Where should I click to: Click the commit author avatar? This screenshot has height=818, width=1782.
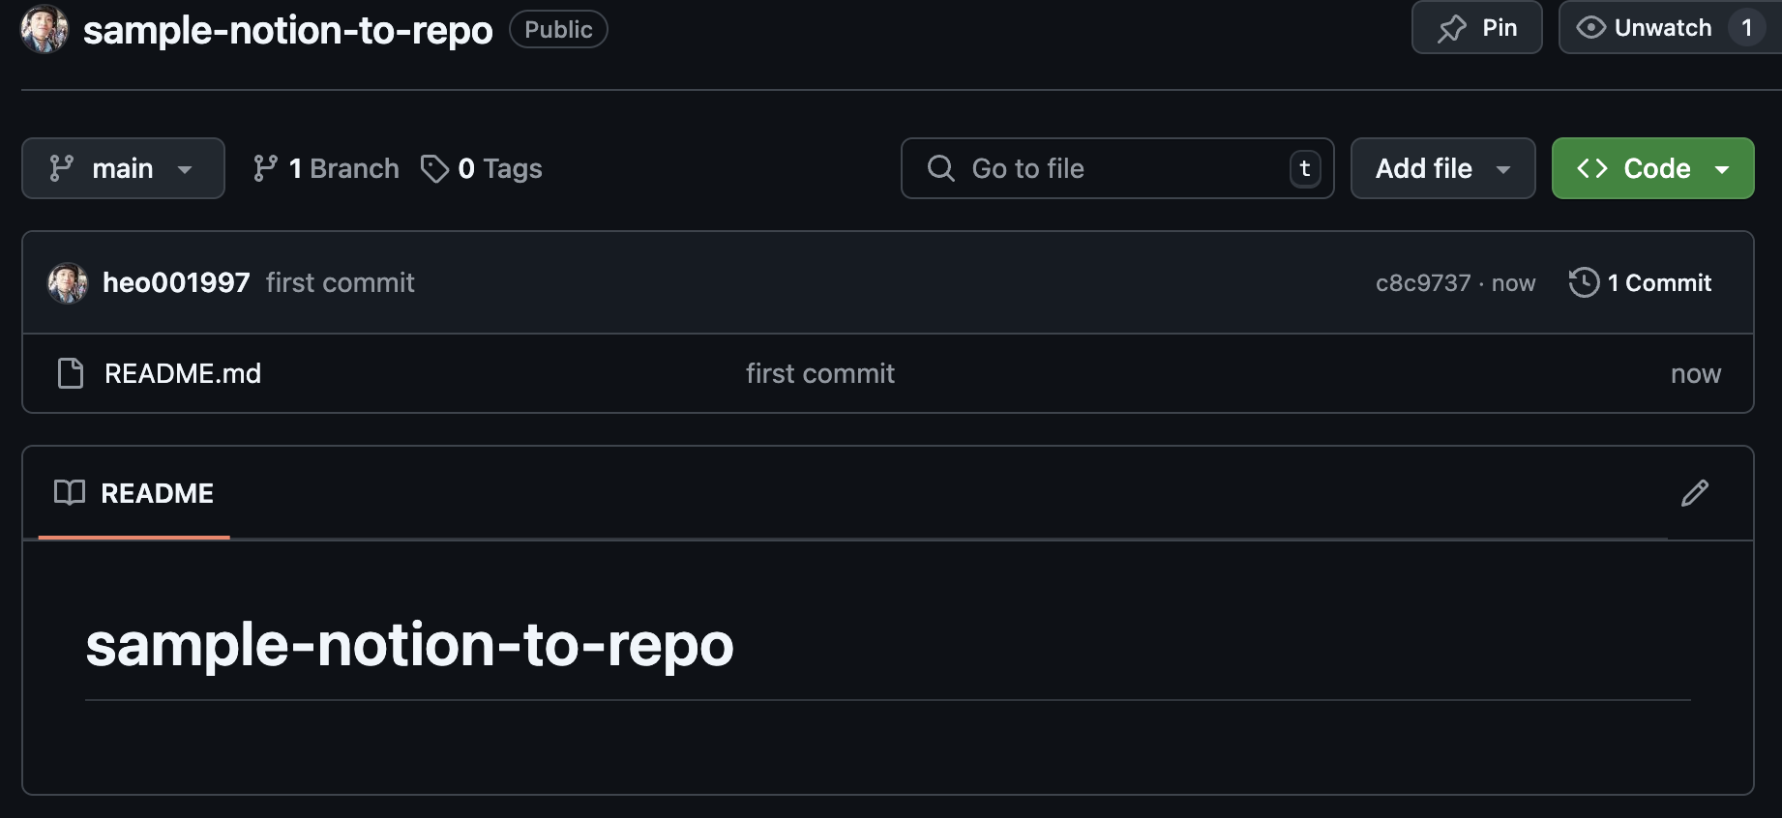click(68, 282)
